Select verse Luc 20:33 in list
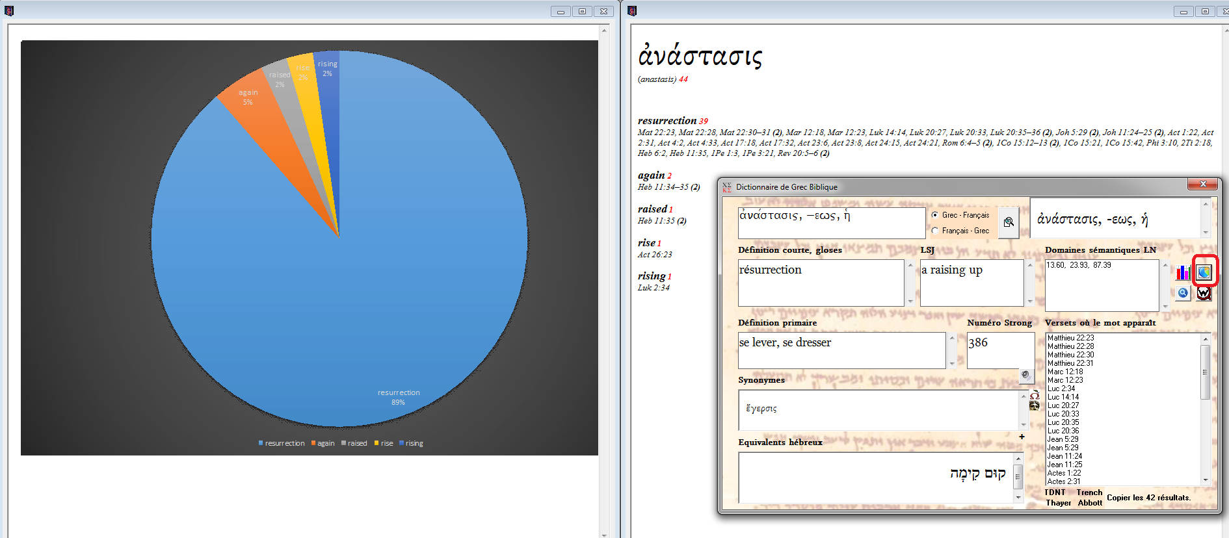 click(1063, 414)
